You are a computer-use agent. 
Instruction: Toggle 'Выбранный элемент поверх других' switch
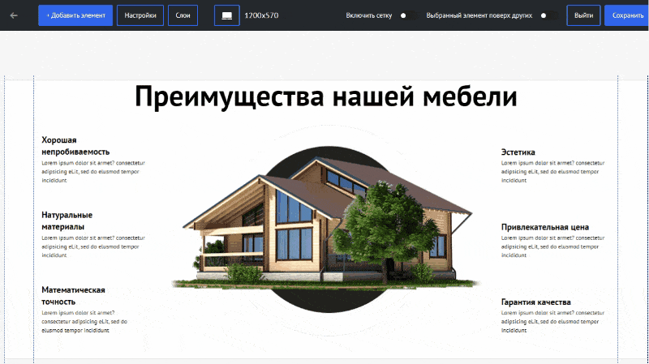(x=547, y=15)
